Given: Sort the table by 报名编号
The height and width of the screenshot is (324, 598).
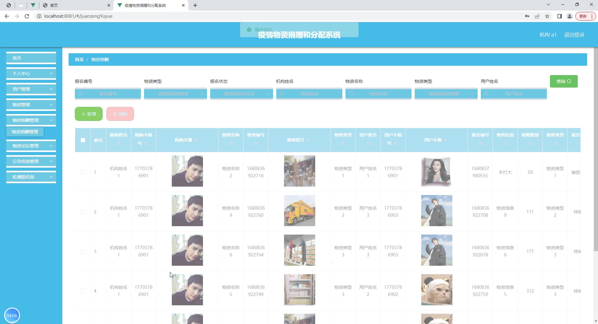Looking at the screenshot, I should tap(480, 143).
